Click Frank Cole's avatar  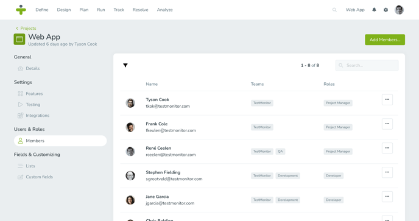point(130,127)
